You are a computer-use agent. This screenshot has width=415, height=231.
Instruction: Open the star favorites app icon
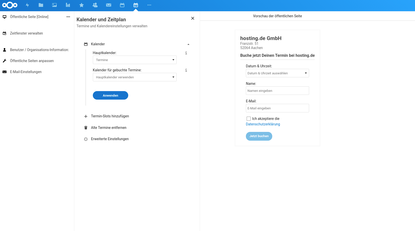coord(82,5)
